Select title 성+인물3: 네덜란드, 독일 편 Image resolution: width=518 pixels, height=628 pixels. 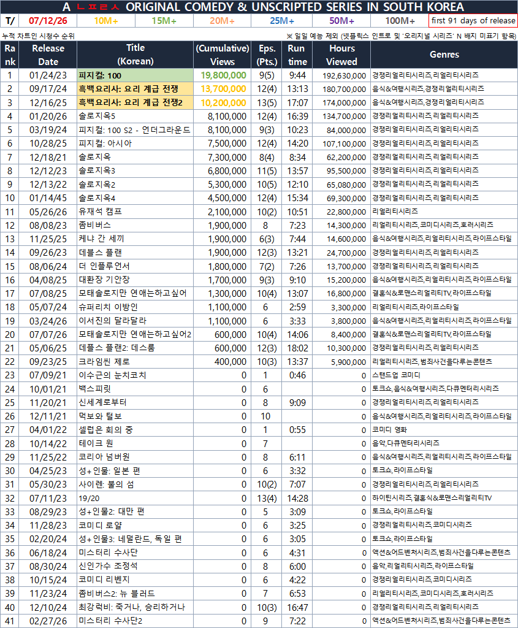(135, 539)
